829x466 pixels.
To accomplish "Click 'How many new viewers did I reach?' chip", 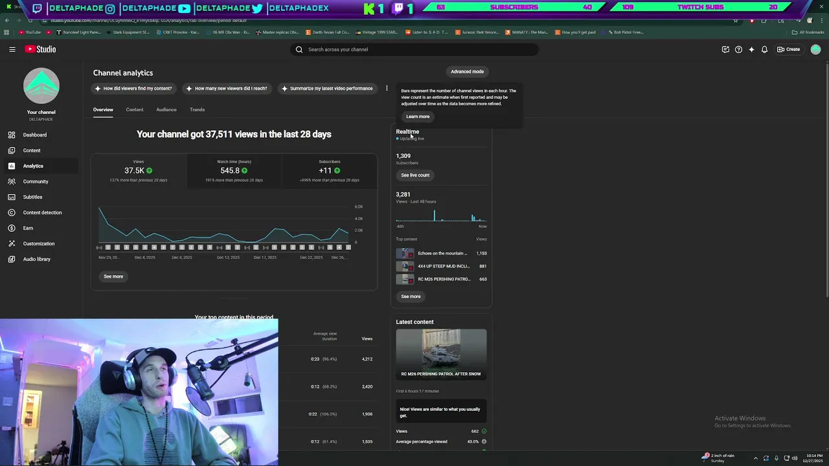I will point(226,88).
